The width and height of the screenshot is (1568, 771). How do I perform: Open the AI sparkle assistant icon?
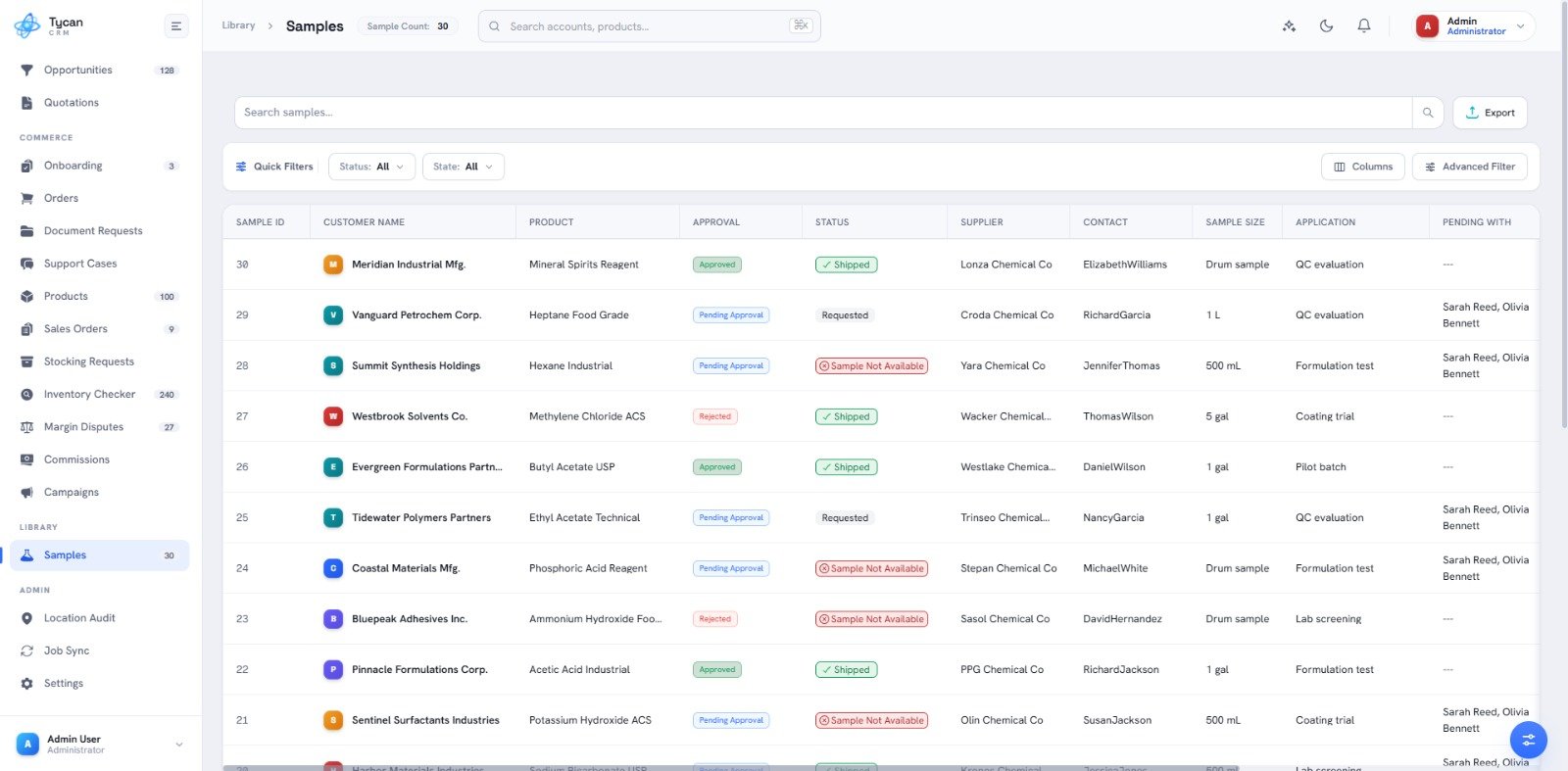(x=1289, y=26)
